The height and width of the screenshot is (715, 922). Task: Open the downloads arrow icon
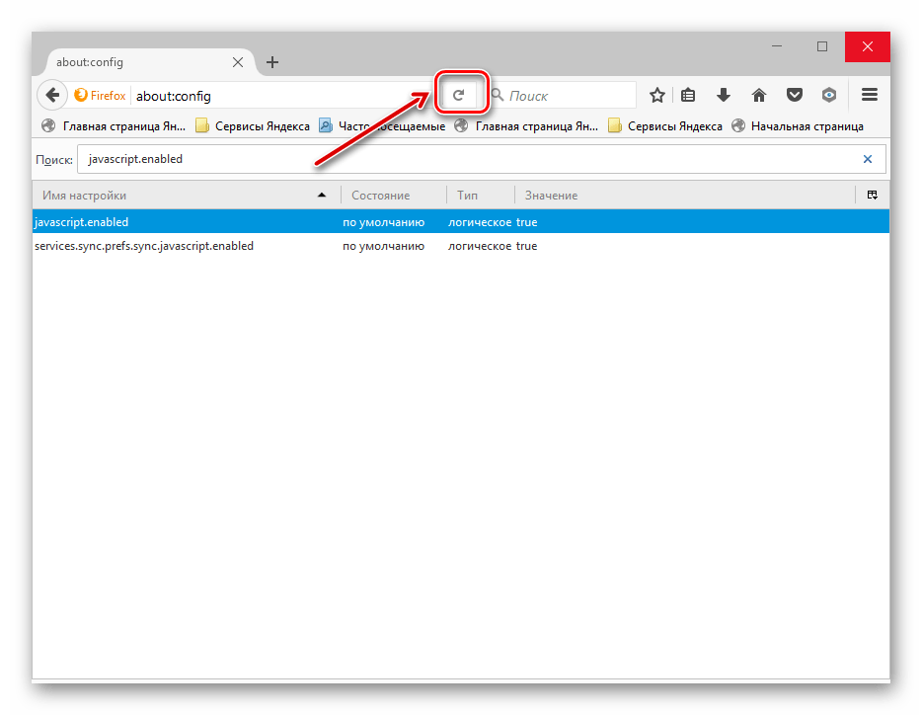tap(724, 96)
